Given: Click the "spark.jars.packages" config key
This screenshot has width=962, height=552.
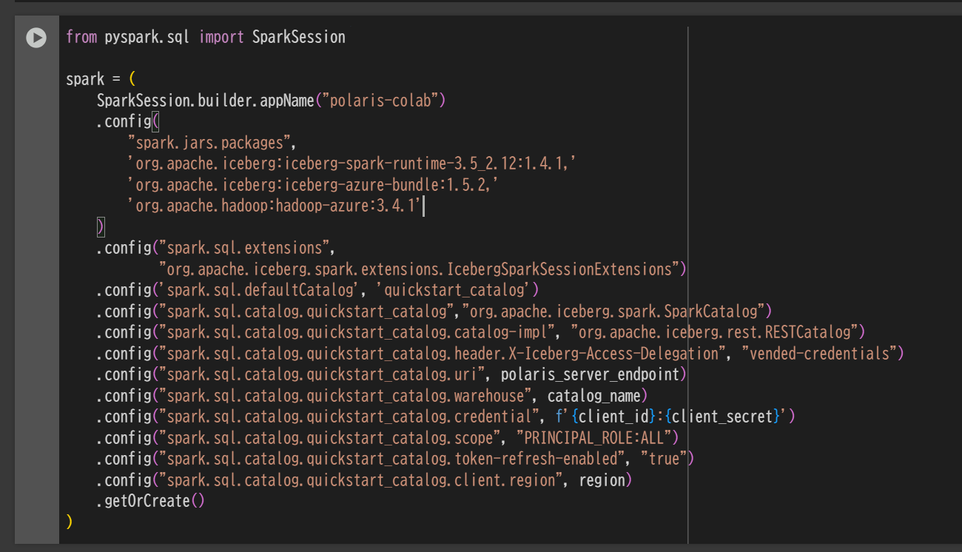Looking at the screenshot, I should [212, 143].
